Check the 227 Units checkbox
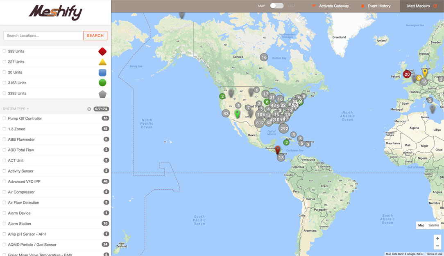The height and width of the screenshot is (256, 444). 4,62
